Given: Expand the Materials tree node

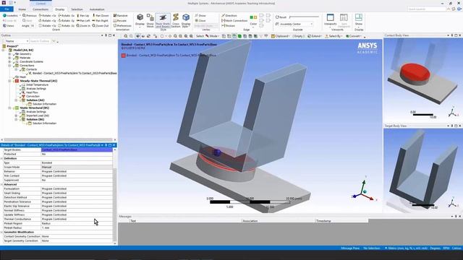Looking at the screenshot, I should pyautogui.click(x=9, y=58).
